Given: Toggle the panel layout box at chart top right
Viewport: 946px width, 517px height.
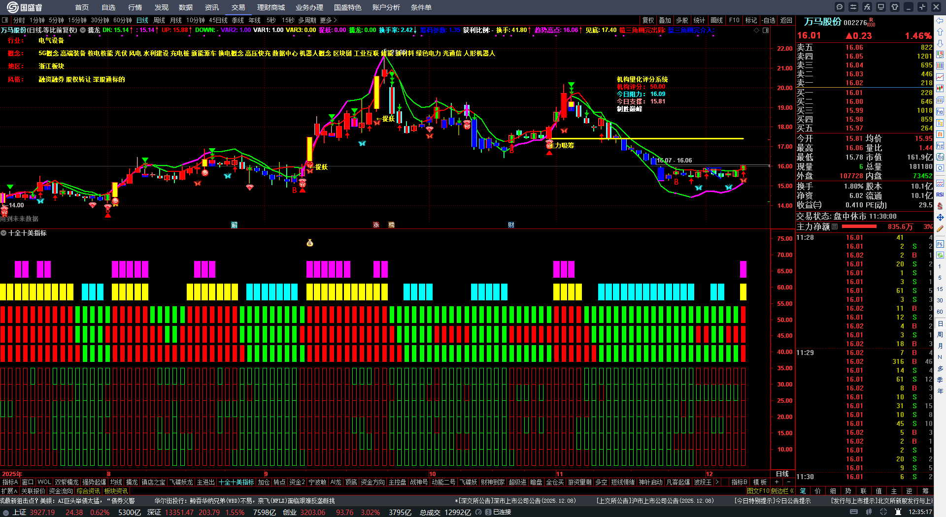Looking at the screenshot, I should [766, 30].
